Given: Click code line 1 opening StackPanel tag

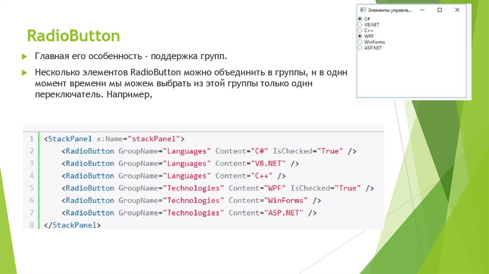Looking at the screenshot, I should pos(115,139).
